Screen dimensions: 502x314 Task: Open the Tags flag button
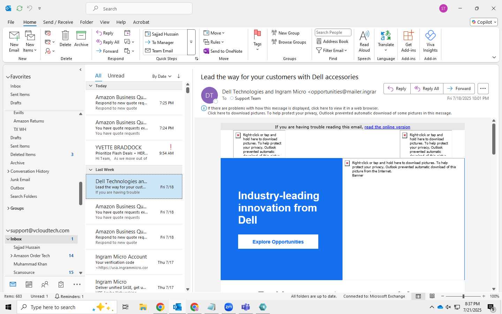coord(257,40)
